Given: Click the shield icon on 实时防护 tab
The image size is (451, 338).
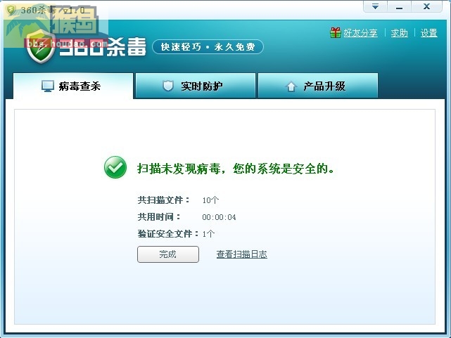Looking at the screenshot, I should (168, 86).
